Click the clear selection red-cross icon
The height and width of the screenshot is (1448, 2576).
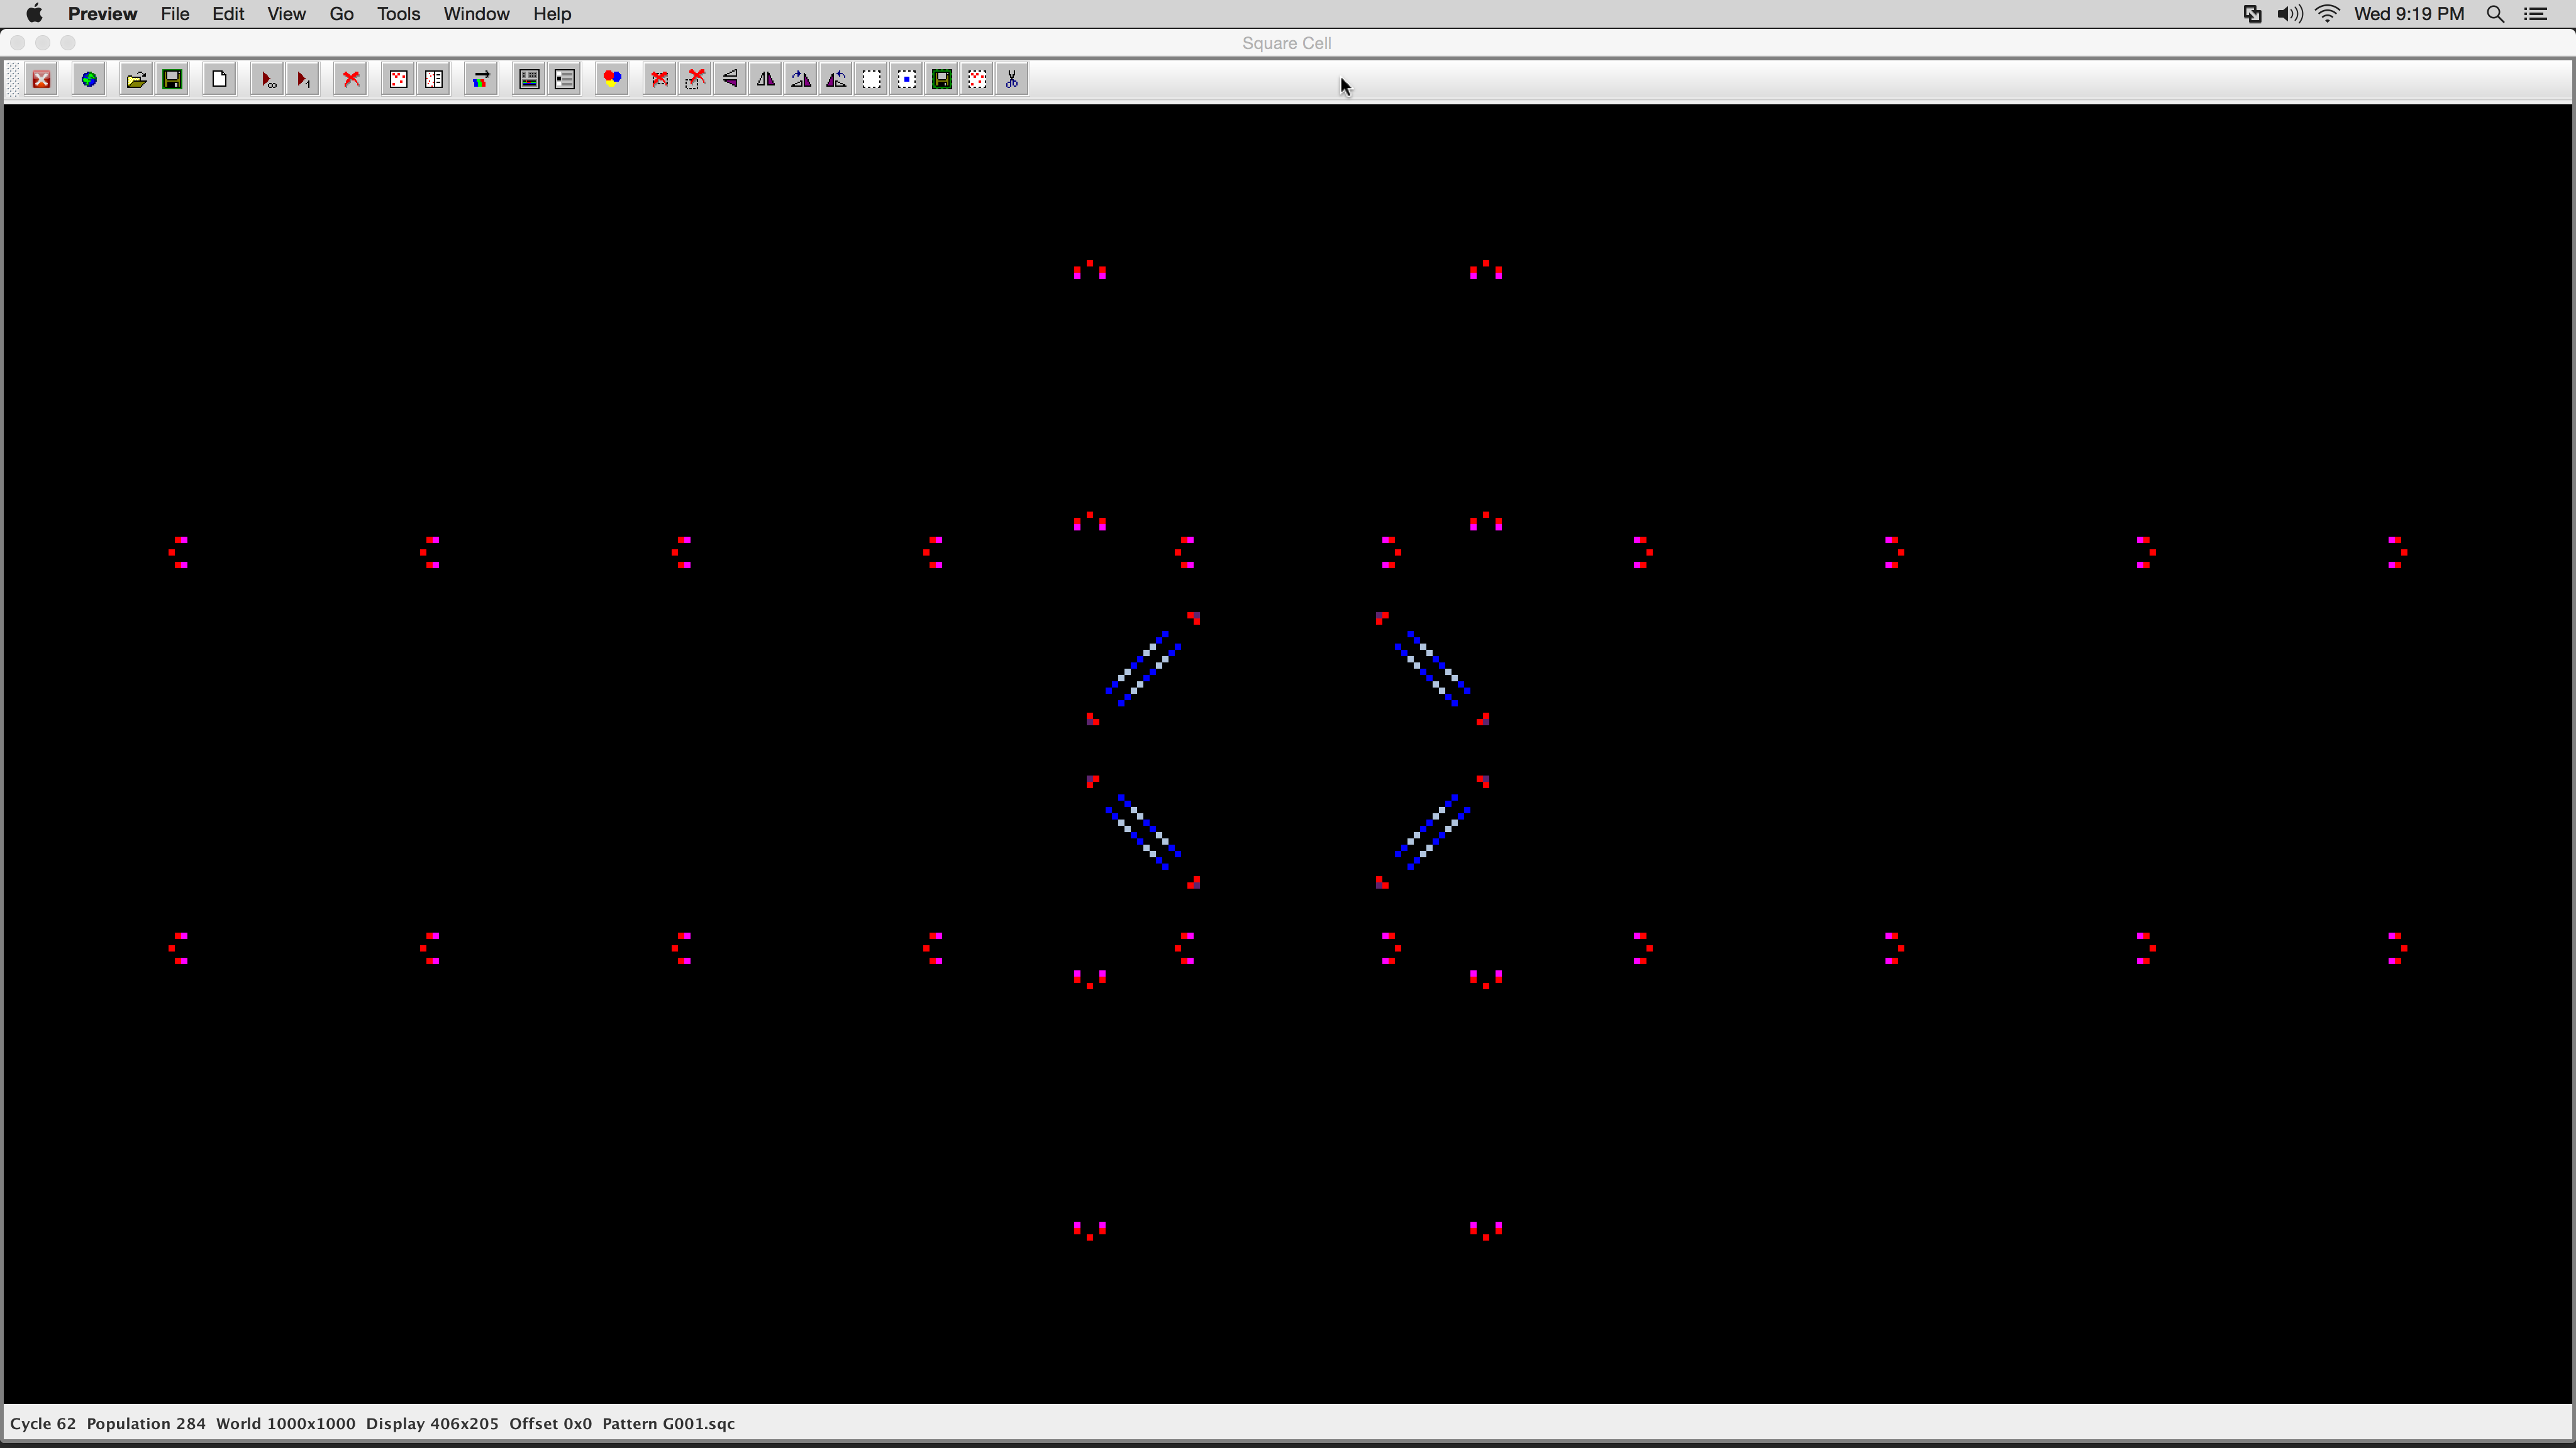660,80
